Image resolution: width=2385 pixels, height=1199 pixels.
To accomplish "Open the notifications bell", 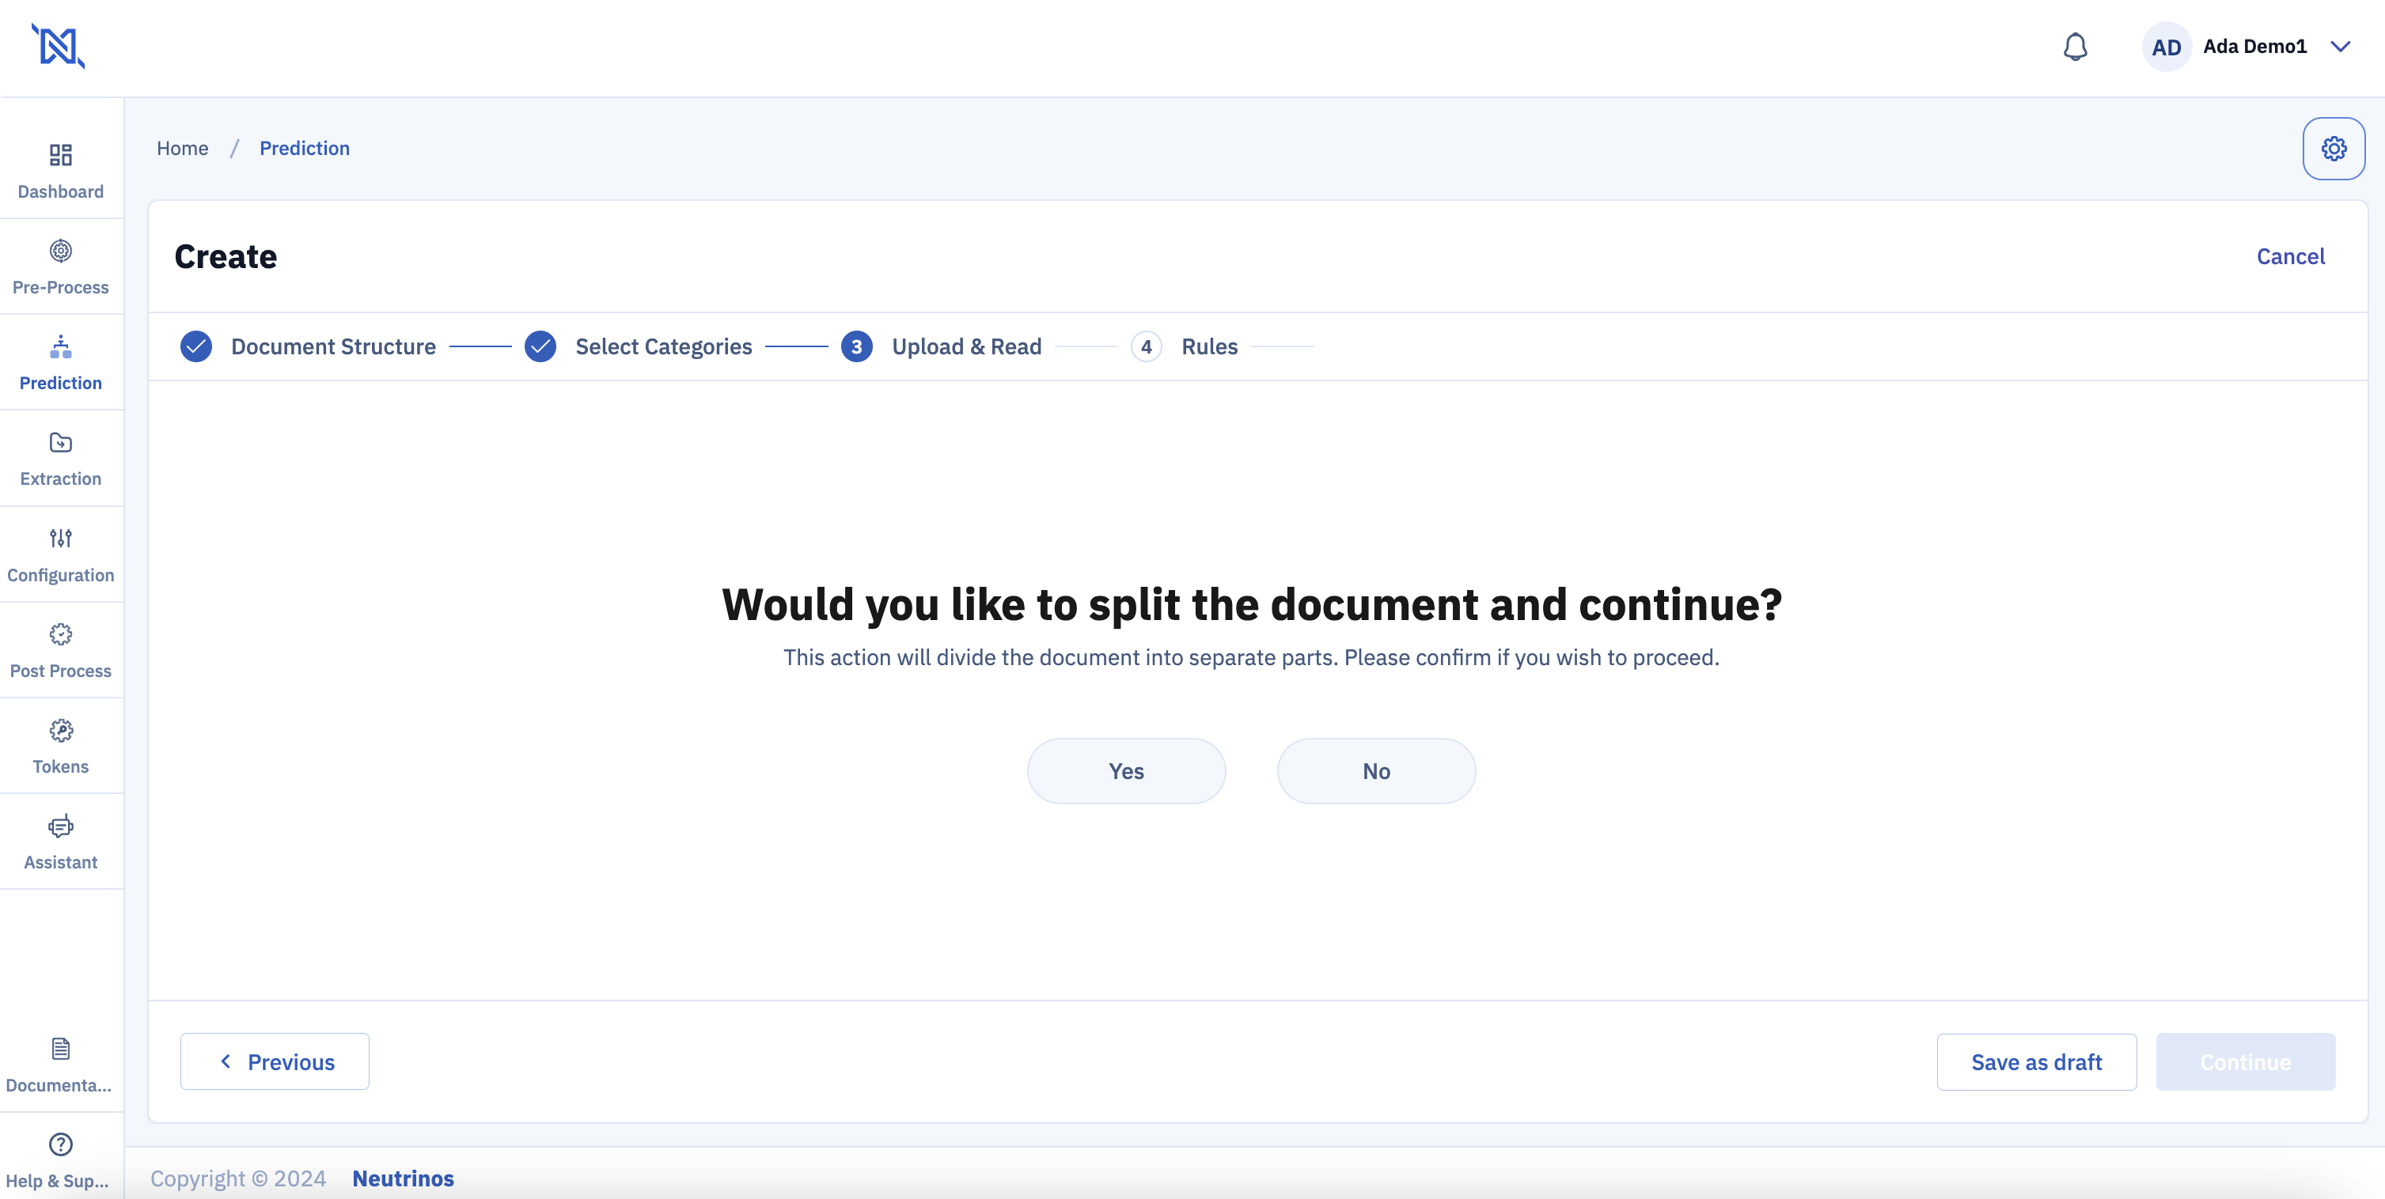I will click(x=2075, y=47).
